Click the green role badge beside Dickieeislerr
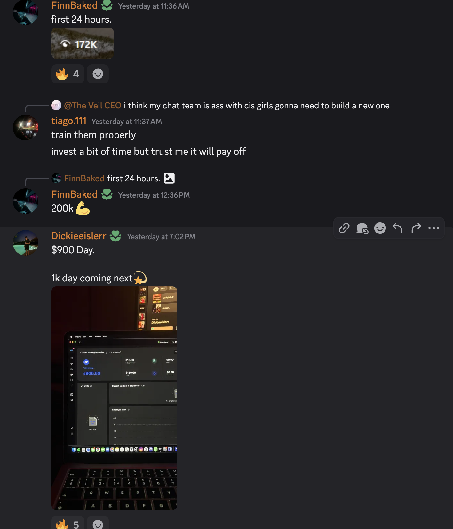453x529 pixels. 115,236
